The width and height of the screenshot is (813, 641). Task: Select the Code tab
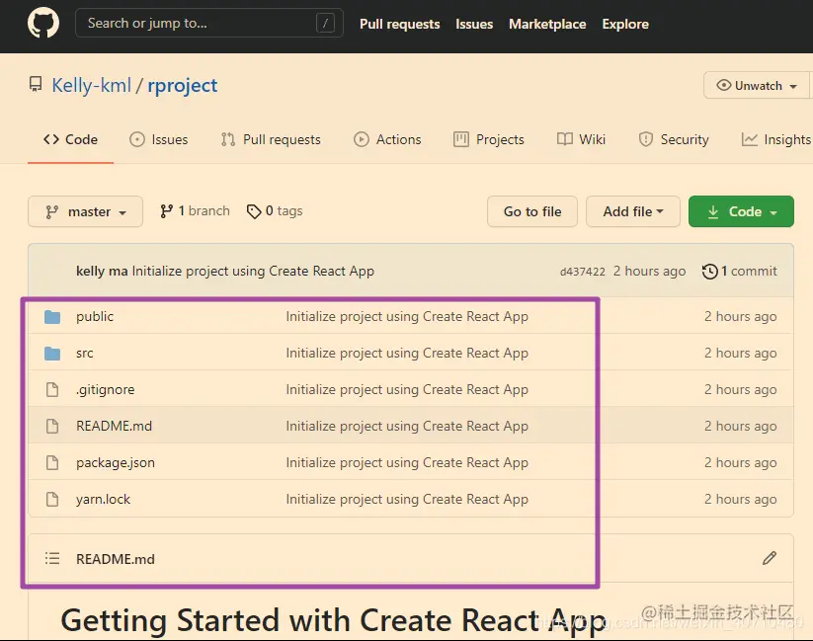(70, 139)
